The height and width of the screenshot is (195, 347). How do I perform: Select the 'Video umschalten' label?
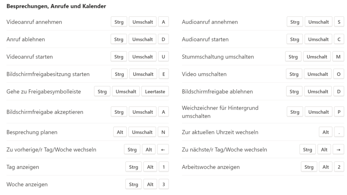pyautogui.click(x=204, y=74)
